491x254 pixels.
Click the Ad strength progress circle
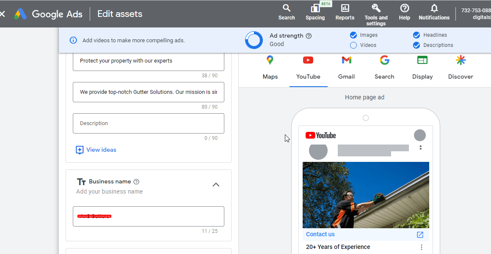(254, 40)
